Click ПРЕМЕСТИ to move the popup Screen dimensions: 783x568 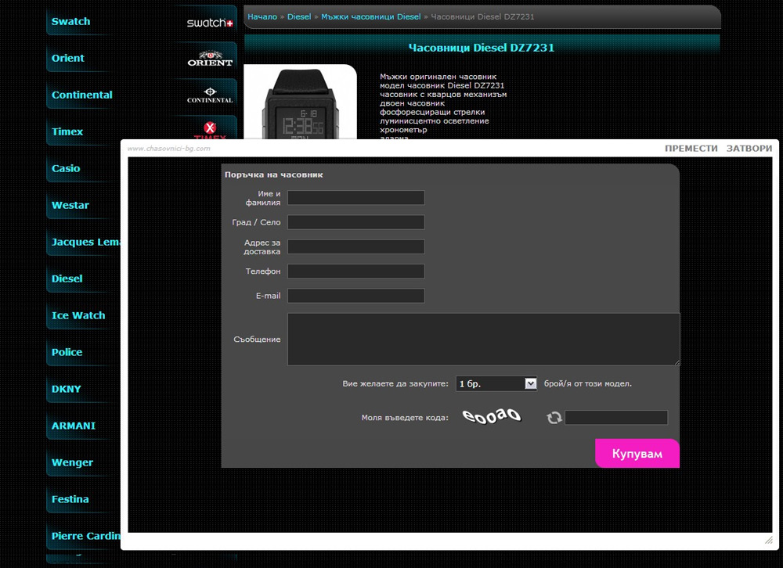click(x=691, y=148)
